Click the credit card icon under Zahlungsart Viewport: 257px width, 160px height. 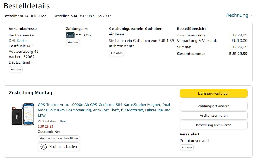[x=70, y=35]
